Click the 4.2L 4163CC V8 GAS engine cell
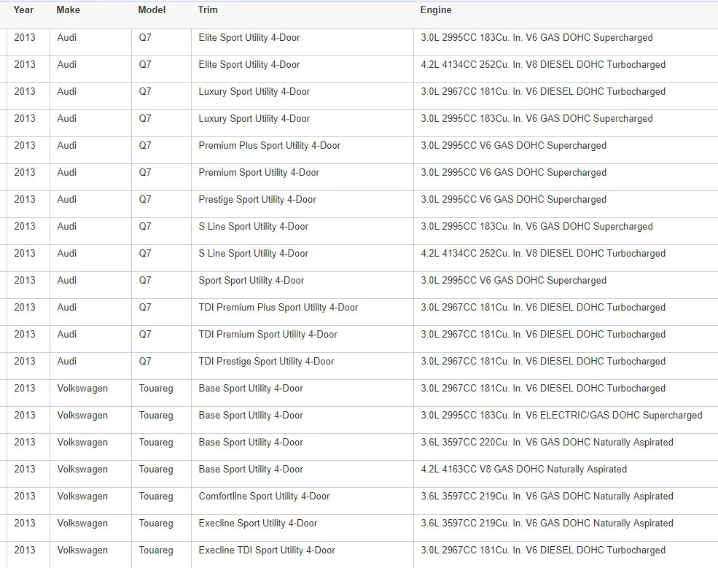 pos(566,474)
